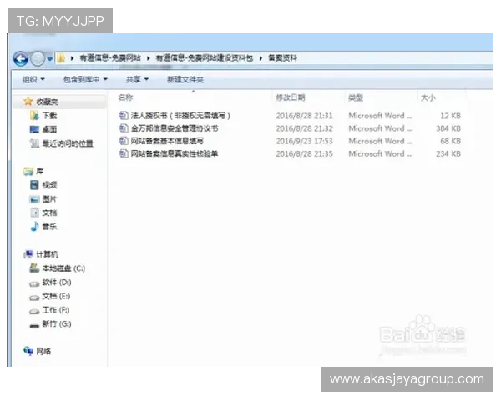Image resolution: width=501 pixels, height=400 pixels.
Task: Open 收藏夹 in navigation pane
Action: 48,102
